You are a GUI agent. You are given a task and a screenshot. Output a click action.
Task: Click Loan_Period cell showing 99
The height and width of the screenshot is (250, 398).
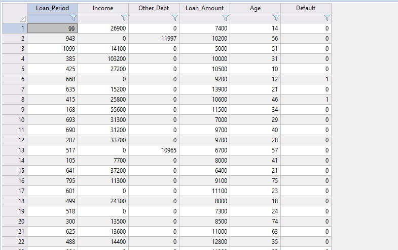[53, 28]
